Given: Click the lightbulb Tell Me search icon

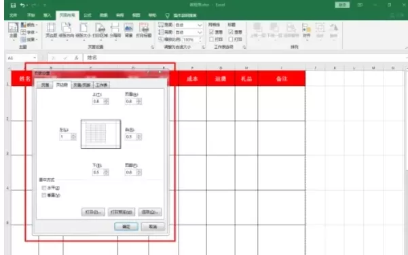Looking at the screenshot, I should pyautogui.click(x=167, y=16).
